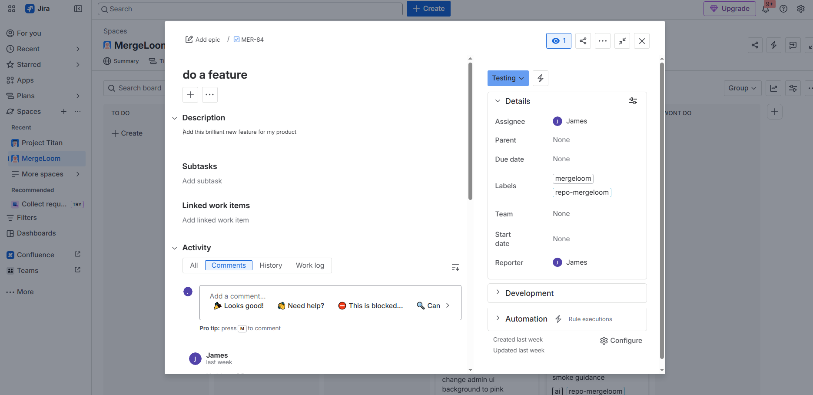
Task: Open the app switcher grid icon
Action: pos(12,9)
